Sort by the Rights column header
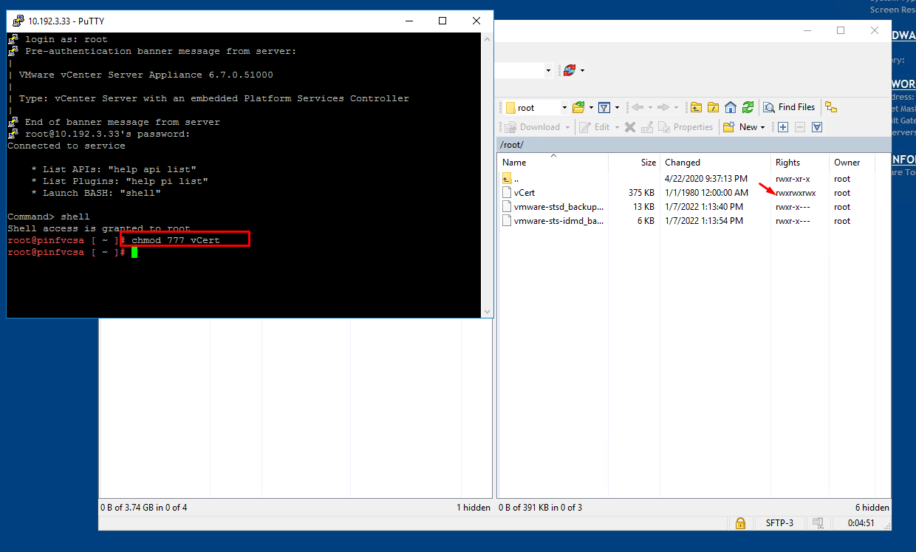 [799, 163]
